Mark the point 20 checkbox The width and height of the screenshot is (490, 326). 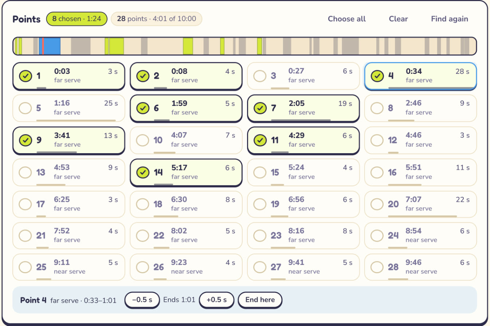[x=377, y=204]
